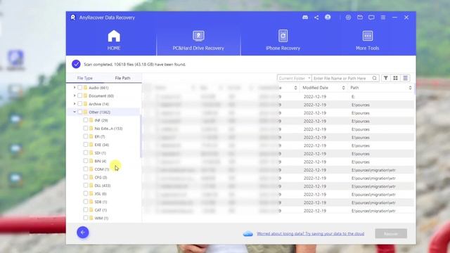This screenshot has width=450, height=253.
Task: Check the EXE (34) checkbox
Action: pos(86,145)
